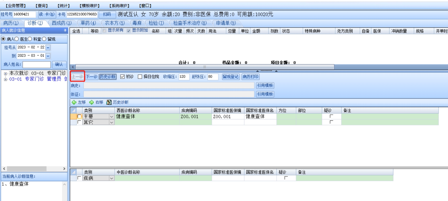The image size is (448, 201).
Task: Click the 确认 button
Action: 59,65
